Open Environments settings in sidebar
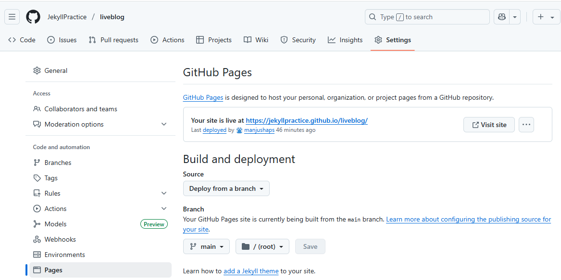Image resolution: width=561 pixels, height=280 pixels. [100, 255]
